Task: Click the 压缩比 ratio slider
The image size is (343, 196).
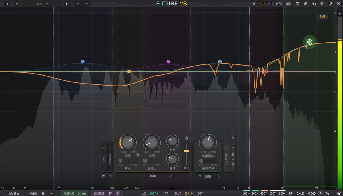Action: (x=151, y=161)
